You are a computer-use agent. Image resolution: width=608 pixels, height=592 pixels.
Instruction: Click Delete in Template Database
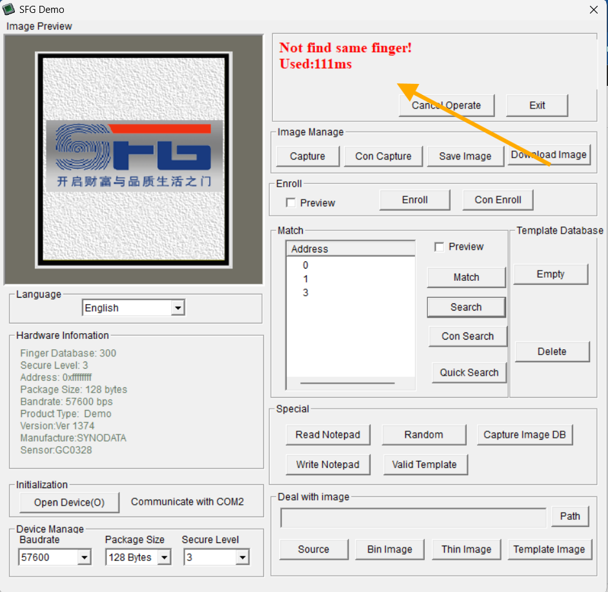point(552,352)
